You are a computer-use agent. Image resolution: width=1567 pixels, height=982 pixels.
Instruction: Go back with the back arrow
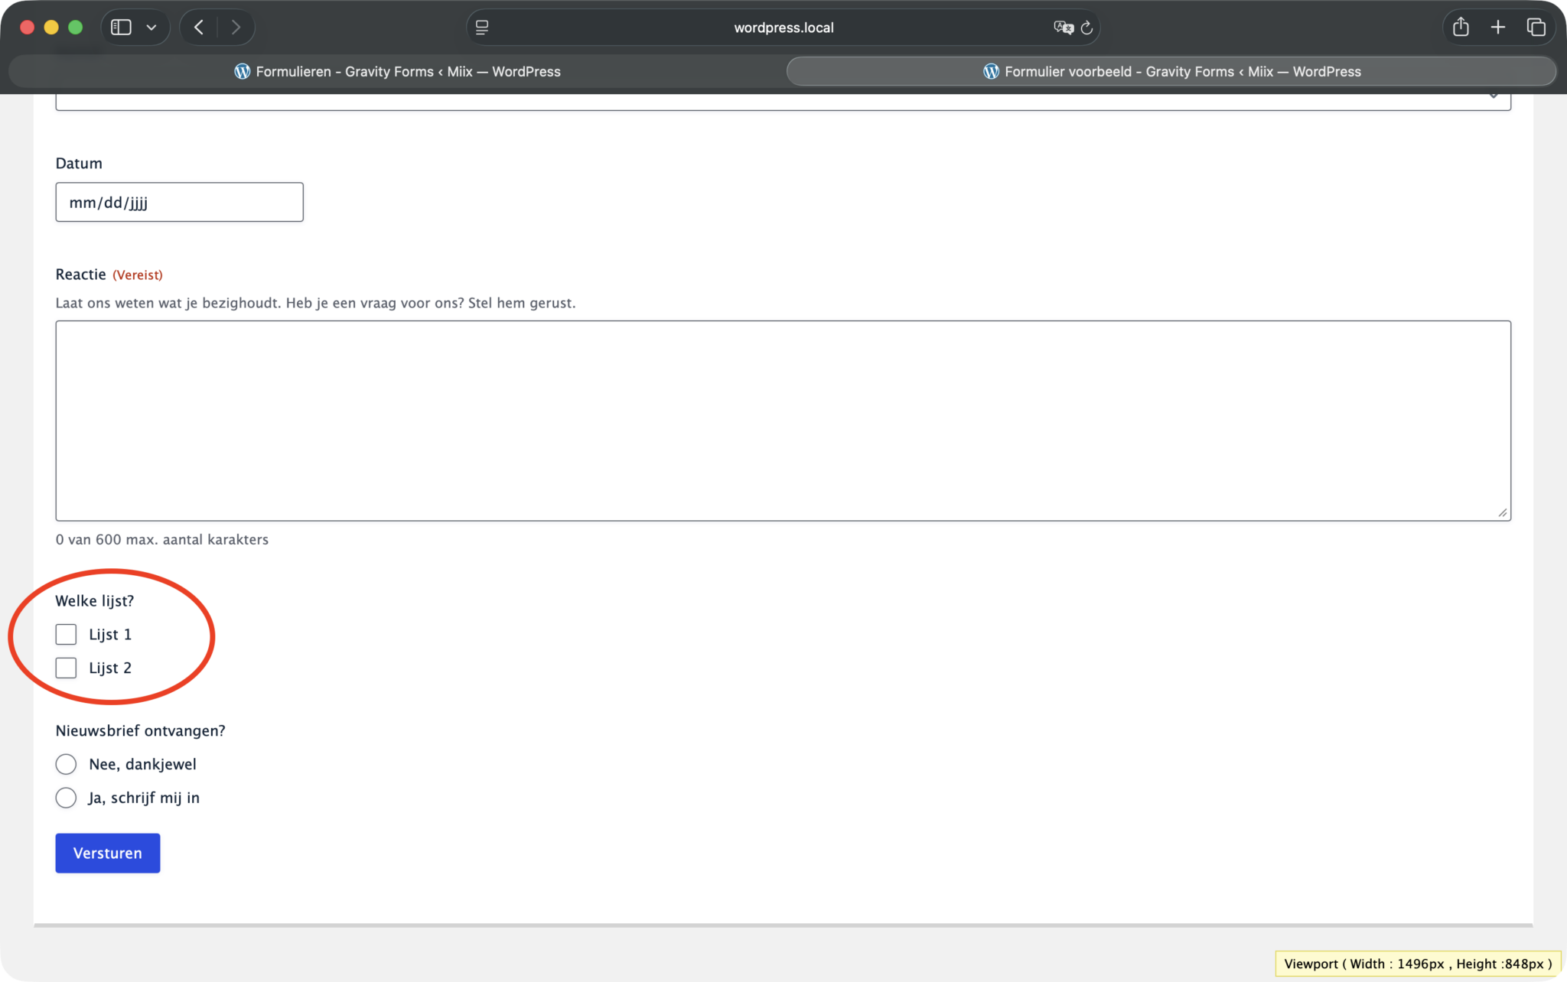(x=199, y=28)
